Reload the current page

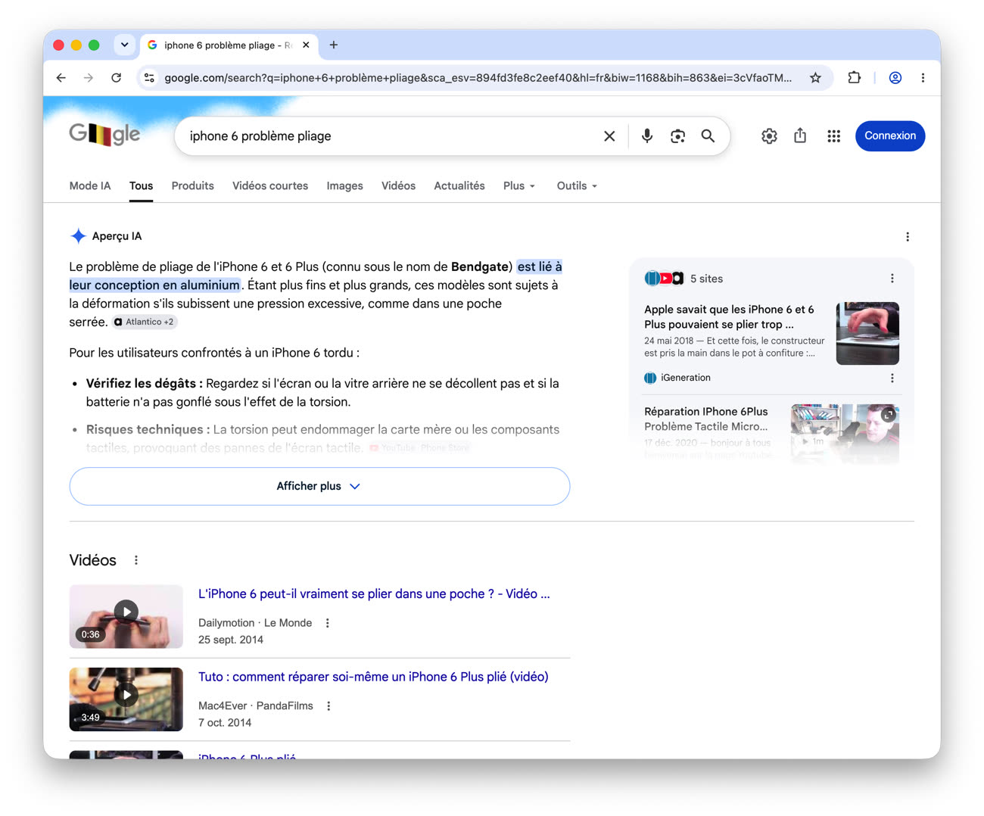[x=117, y=77]
